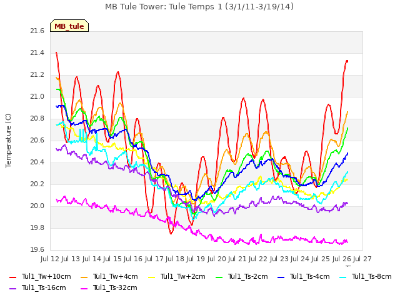Viewport: 400px width, 300px height.
Task: Click the Tul1_Tw+2cm legend label
Action: [183, 276]
